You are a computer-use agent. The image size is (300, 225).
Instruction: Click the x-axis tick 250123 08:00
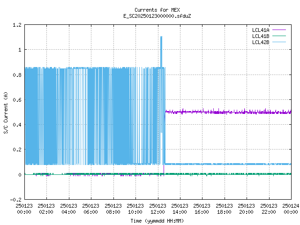tap(113, 209)
